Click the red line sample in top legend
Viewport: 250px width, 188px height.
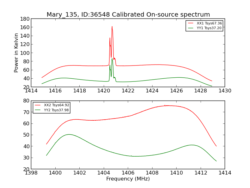(x=191, y=23)
